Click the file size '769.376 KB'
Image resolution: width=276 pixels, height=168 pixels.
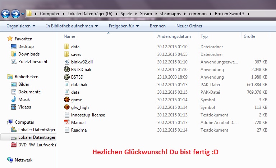[x=257, y=92]
